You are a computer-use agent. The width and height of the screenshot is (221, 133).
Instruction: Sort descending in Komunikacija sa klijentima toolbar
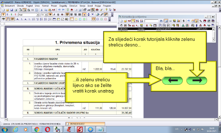[142, 21]
